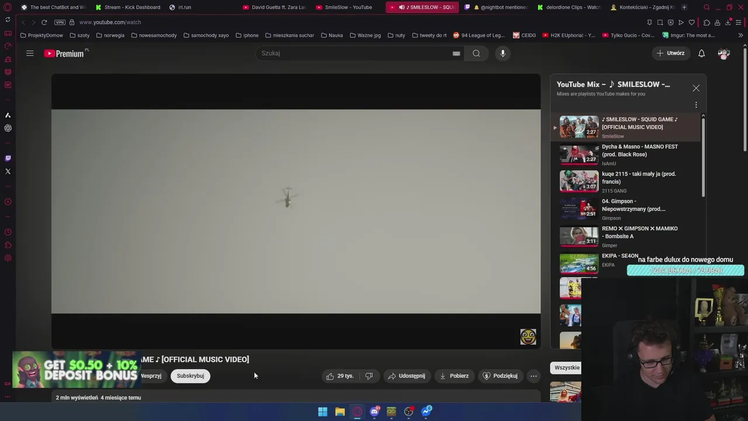This screenshot has height=421, width=748.
Task: Open YouTube notifications bell
Action: pos(701,53)
